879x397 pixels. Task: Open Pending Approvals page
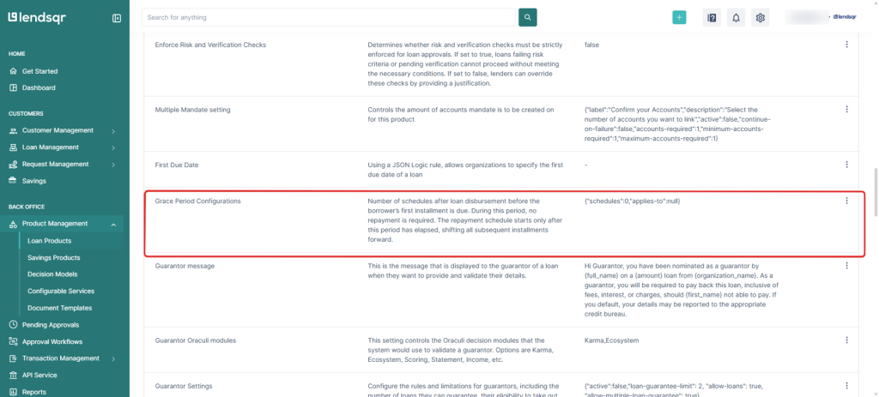(50, 325)
